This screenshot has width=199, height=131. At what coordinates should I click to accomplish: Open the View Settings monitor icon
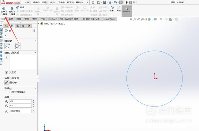(176, 19)
